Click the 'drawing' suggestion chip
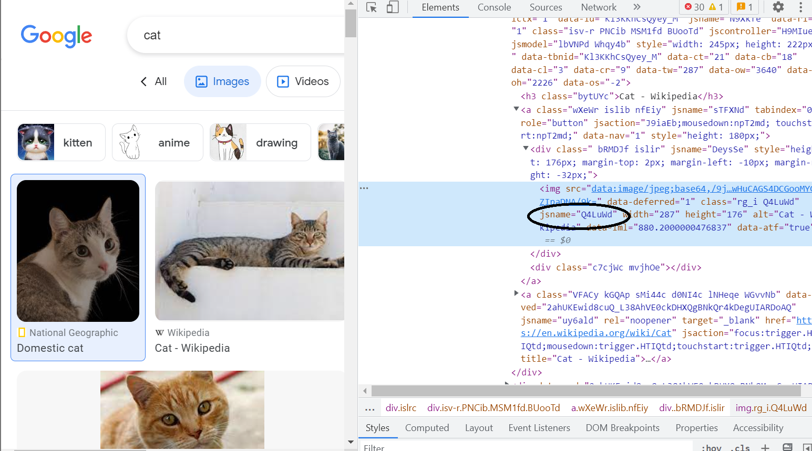This screenshot has width=812, height=451. [260, 142]
